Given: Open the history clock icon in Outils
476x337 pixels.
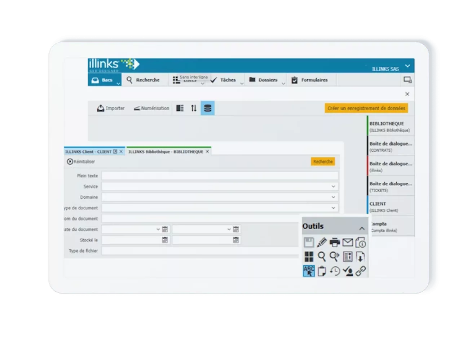Looking at the screenshot, I should tap(335, 271).
